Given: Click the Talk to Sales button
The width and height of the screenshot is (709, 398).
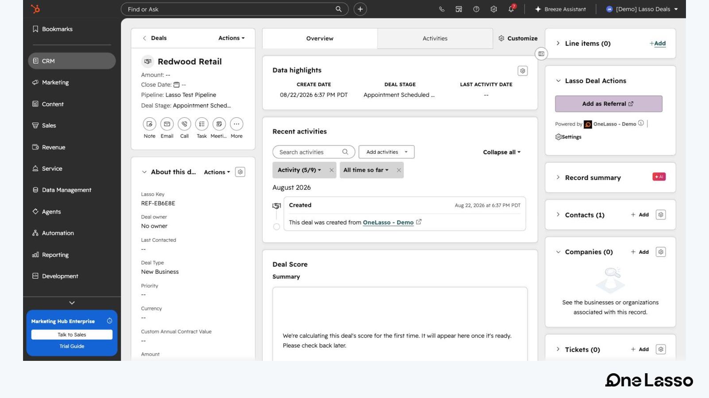Looking at the screenshot, I should click(72, 335).
